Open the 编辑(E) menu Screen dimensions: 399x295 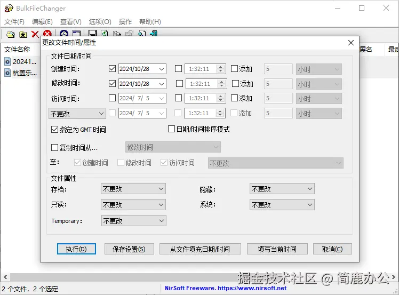pos(42,22)
